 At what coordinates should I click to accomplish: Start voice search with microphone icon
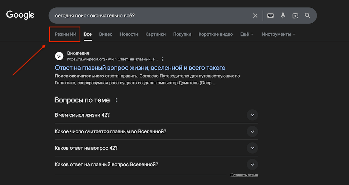tap(283, 16)
